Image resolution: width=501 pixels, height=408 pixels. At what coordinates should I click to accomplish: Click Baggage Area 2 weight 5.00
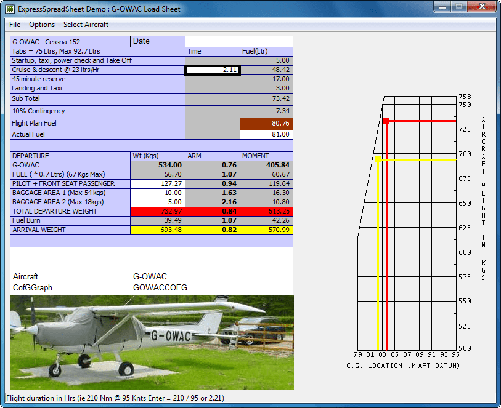158,202
